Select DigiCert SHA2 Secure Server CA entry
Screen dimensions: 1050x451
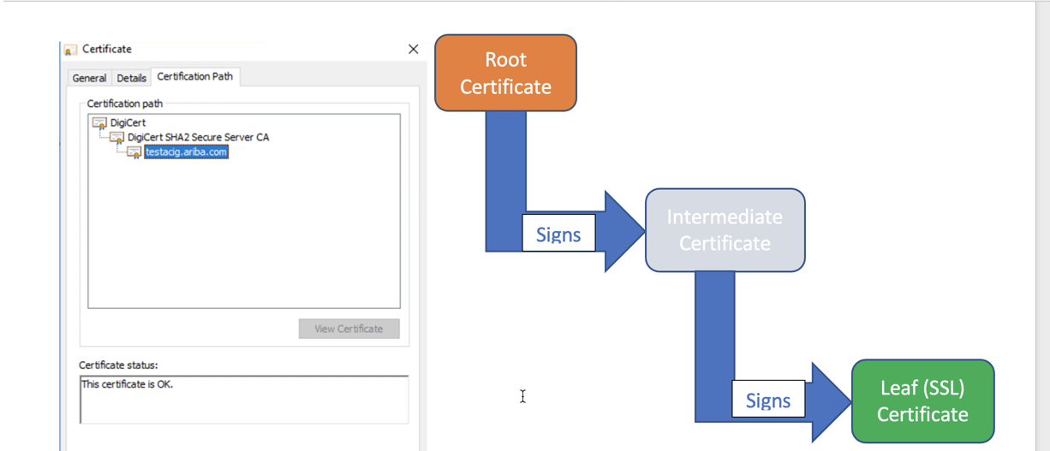coord(198,137)
